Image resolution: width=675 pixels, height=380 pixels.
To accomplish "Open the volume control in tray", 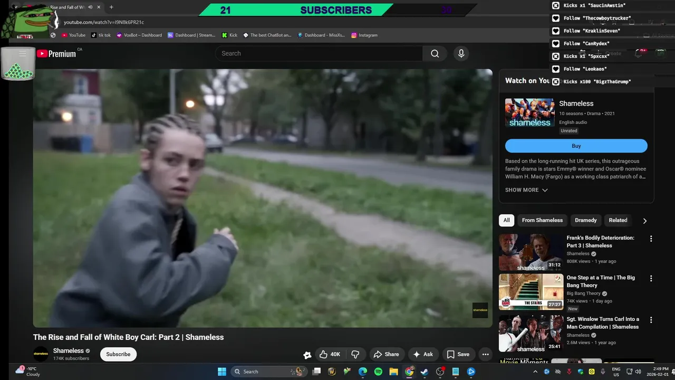I will click(x=638, y=372).
